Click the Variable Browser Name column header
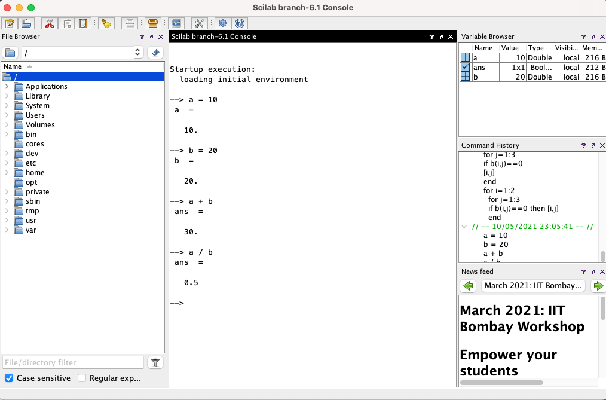Viewport: 606px width, 400px height. coord(485,48)
